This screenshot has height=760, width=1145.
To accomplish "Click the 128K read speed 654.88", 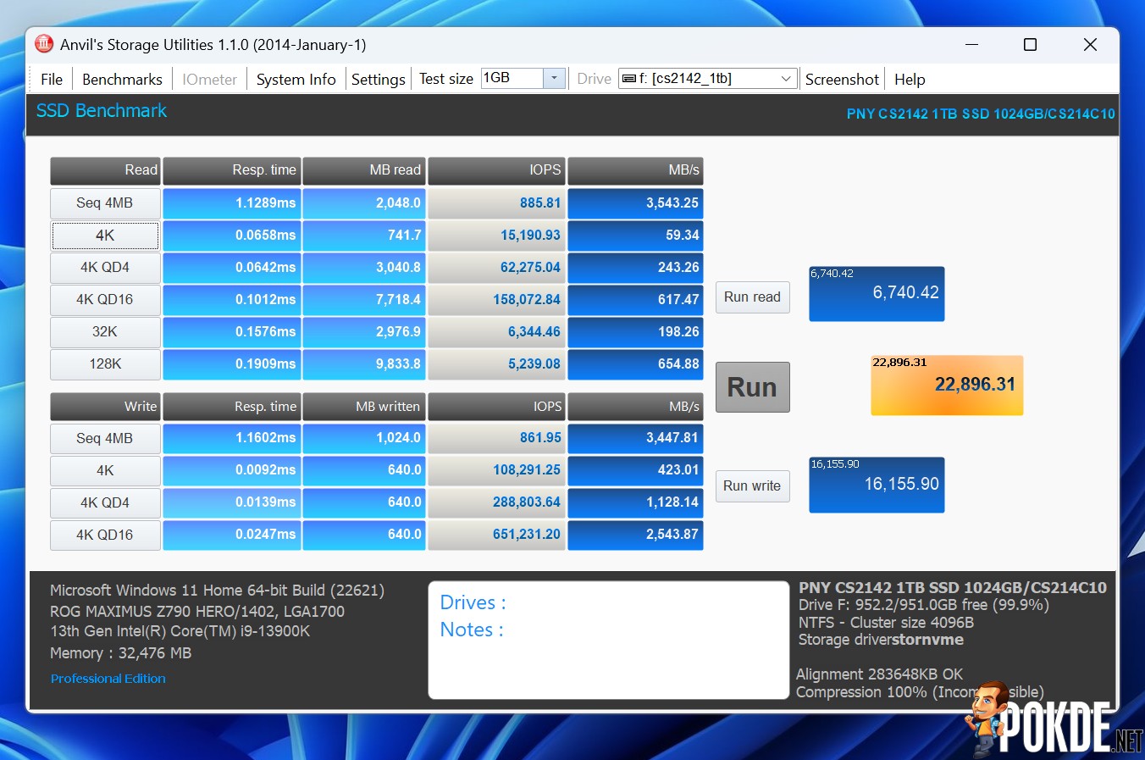I will (x=635, y=364).
